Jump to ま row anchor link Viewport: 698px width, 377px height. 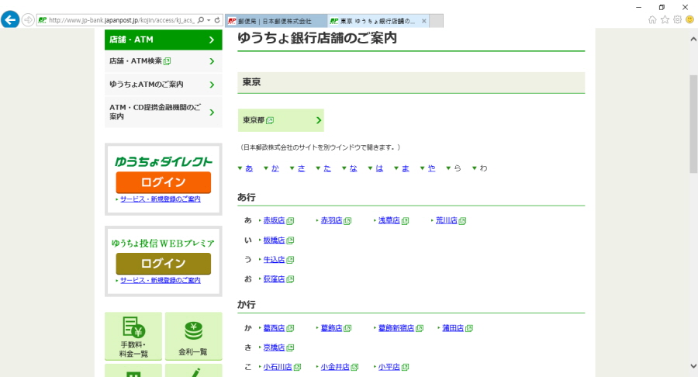[406, 168]
